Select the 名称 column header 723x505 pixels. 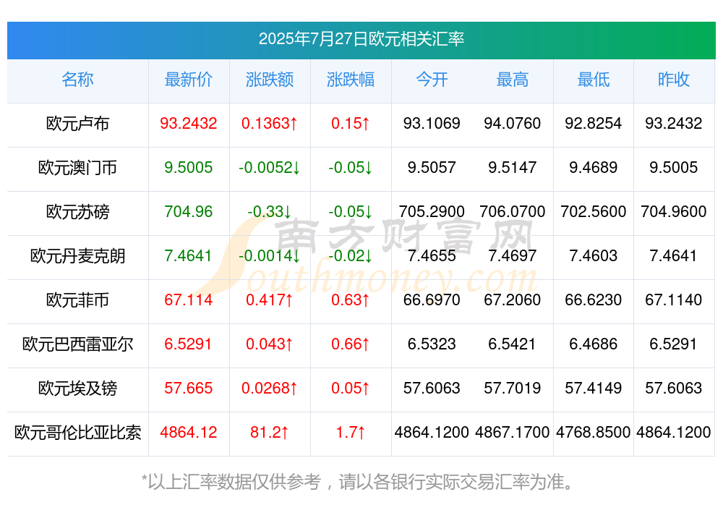(77, 80)
